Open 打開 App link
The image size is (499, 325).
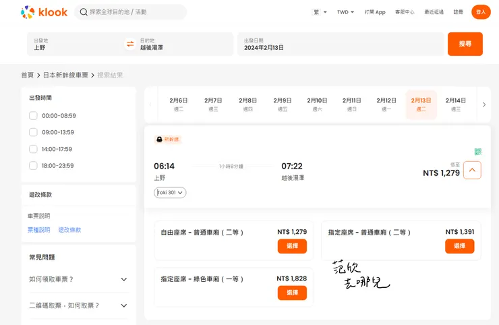375,12
